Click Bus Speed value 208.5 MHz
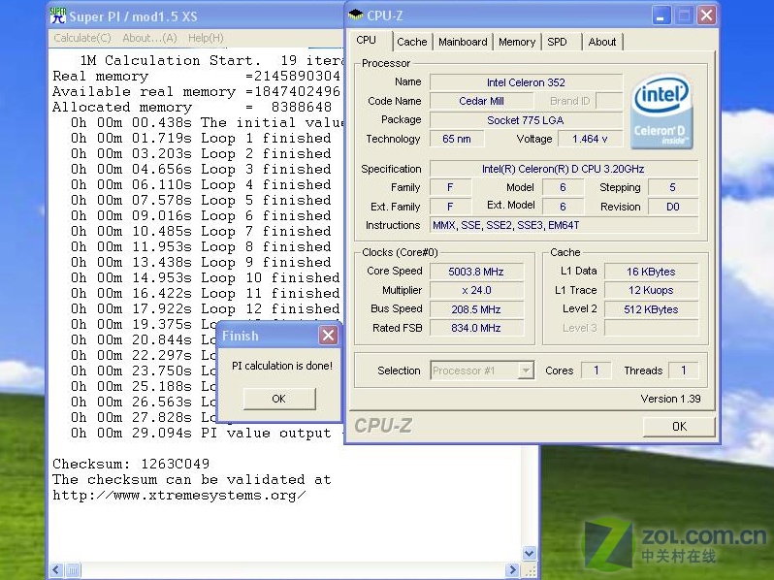Image resolution: width=774 pixels, height=580 pixels. tap(476, 309)
